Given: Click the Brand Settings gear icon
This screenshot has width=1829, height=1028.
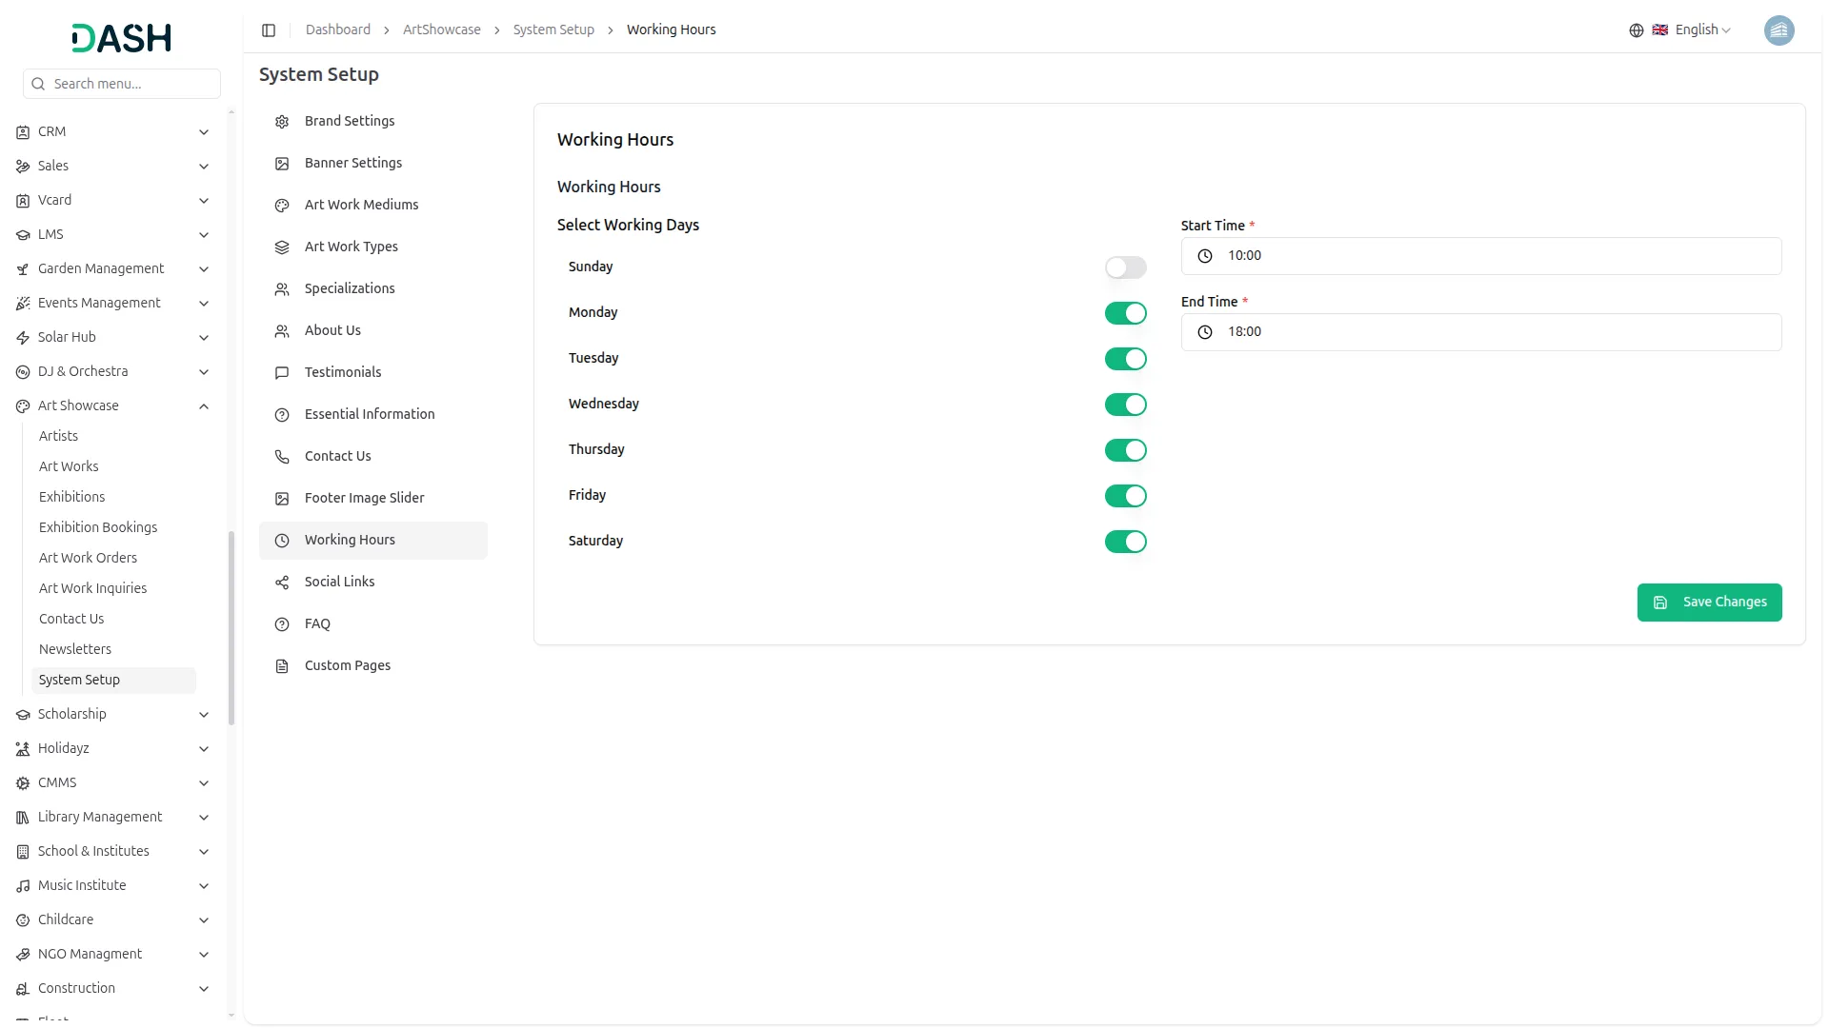Looking at the screenshot, I should point(282,122).
